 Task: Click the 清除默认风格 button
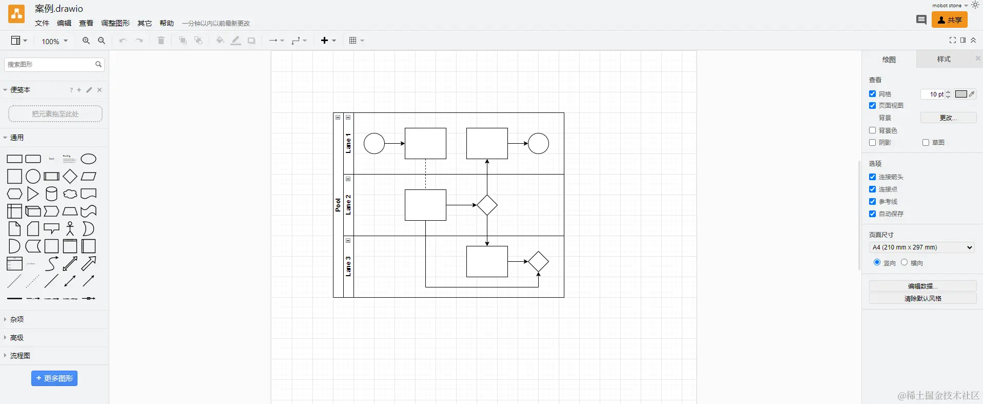[x=922, y=298]
